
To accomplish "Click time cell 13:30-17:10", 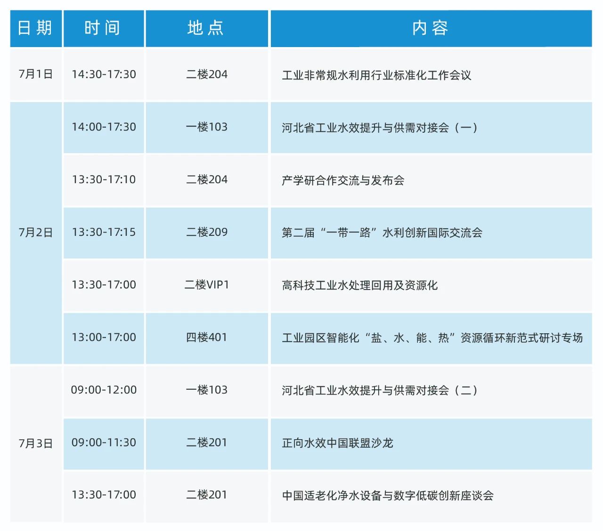I will pos(104,180).
